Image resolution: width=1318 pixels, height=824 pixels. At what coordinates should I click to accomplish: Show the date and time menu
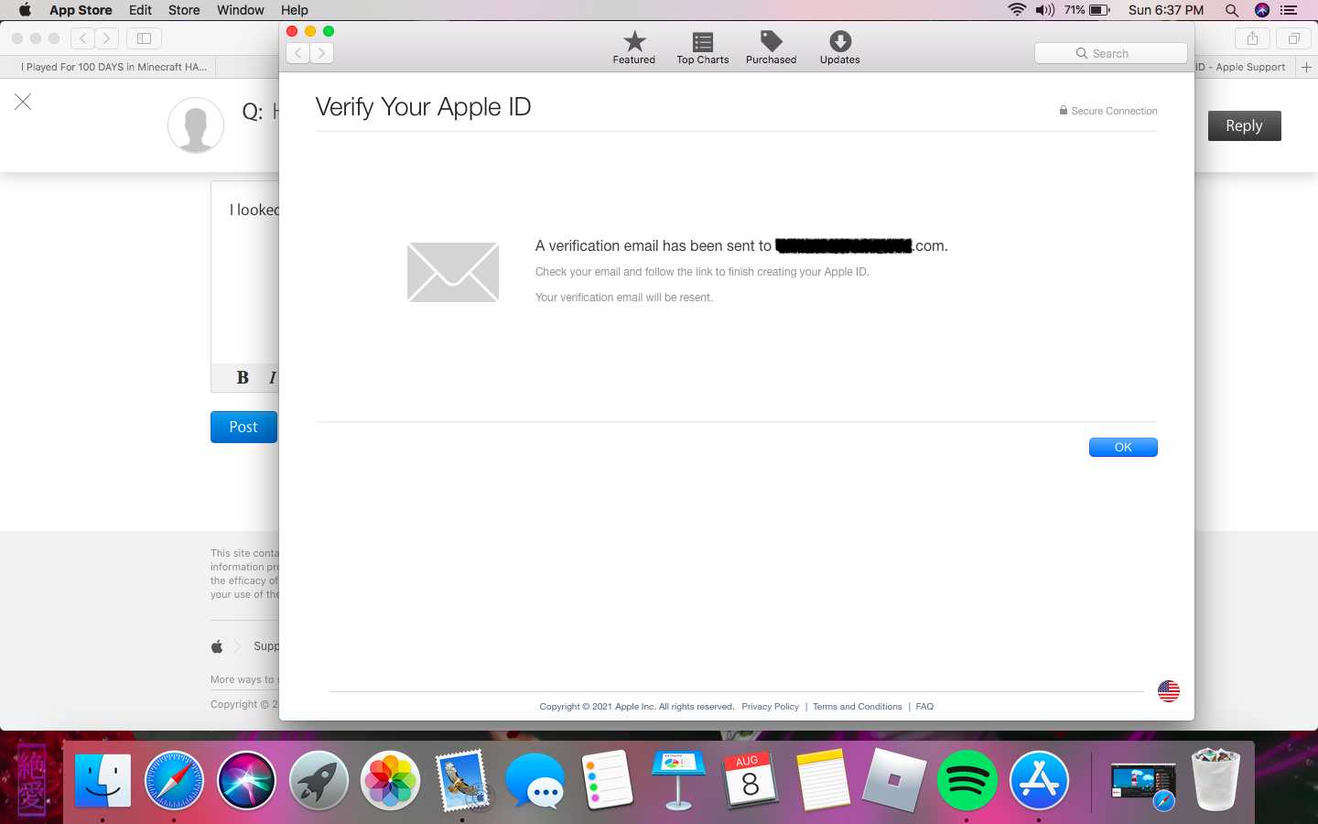pyautogui.click(x=1166, y=10)
